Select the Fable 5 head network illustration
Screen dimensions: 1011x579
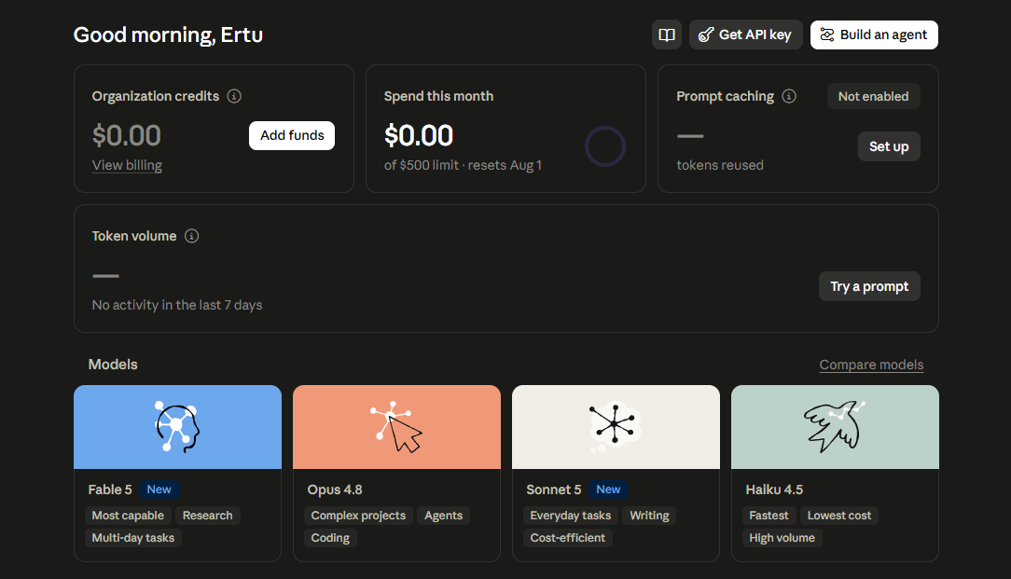click(x=177, y=427)
